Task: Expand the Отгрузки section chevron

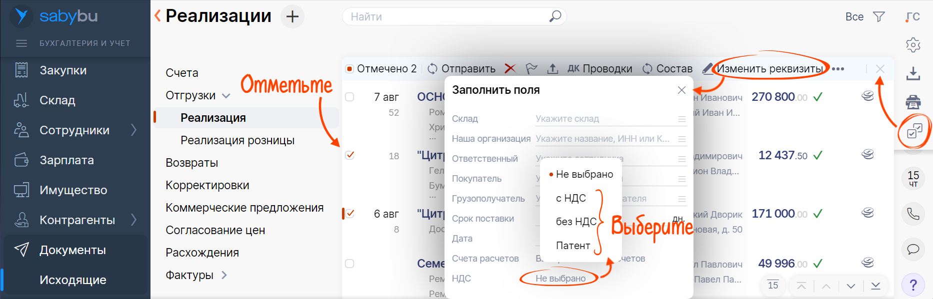Action: pos(226,95)
